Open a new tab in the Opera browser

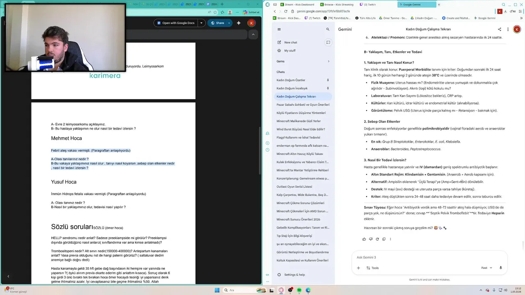click(439, 5)
